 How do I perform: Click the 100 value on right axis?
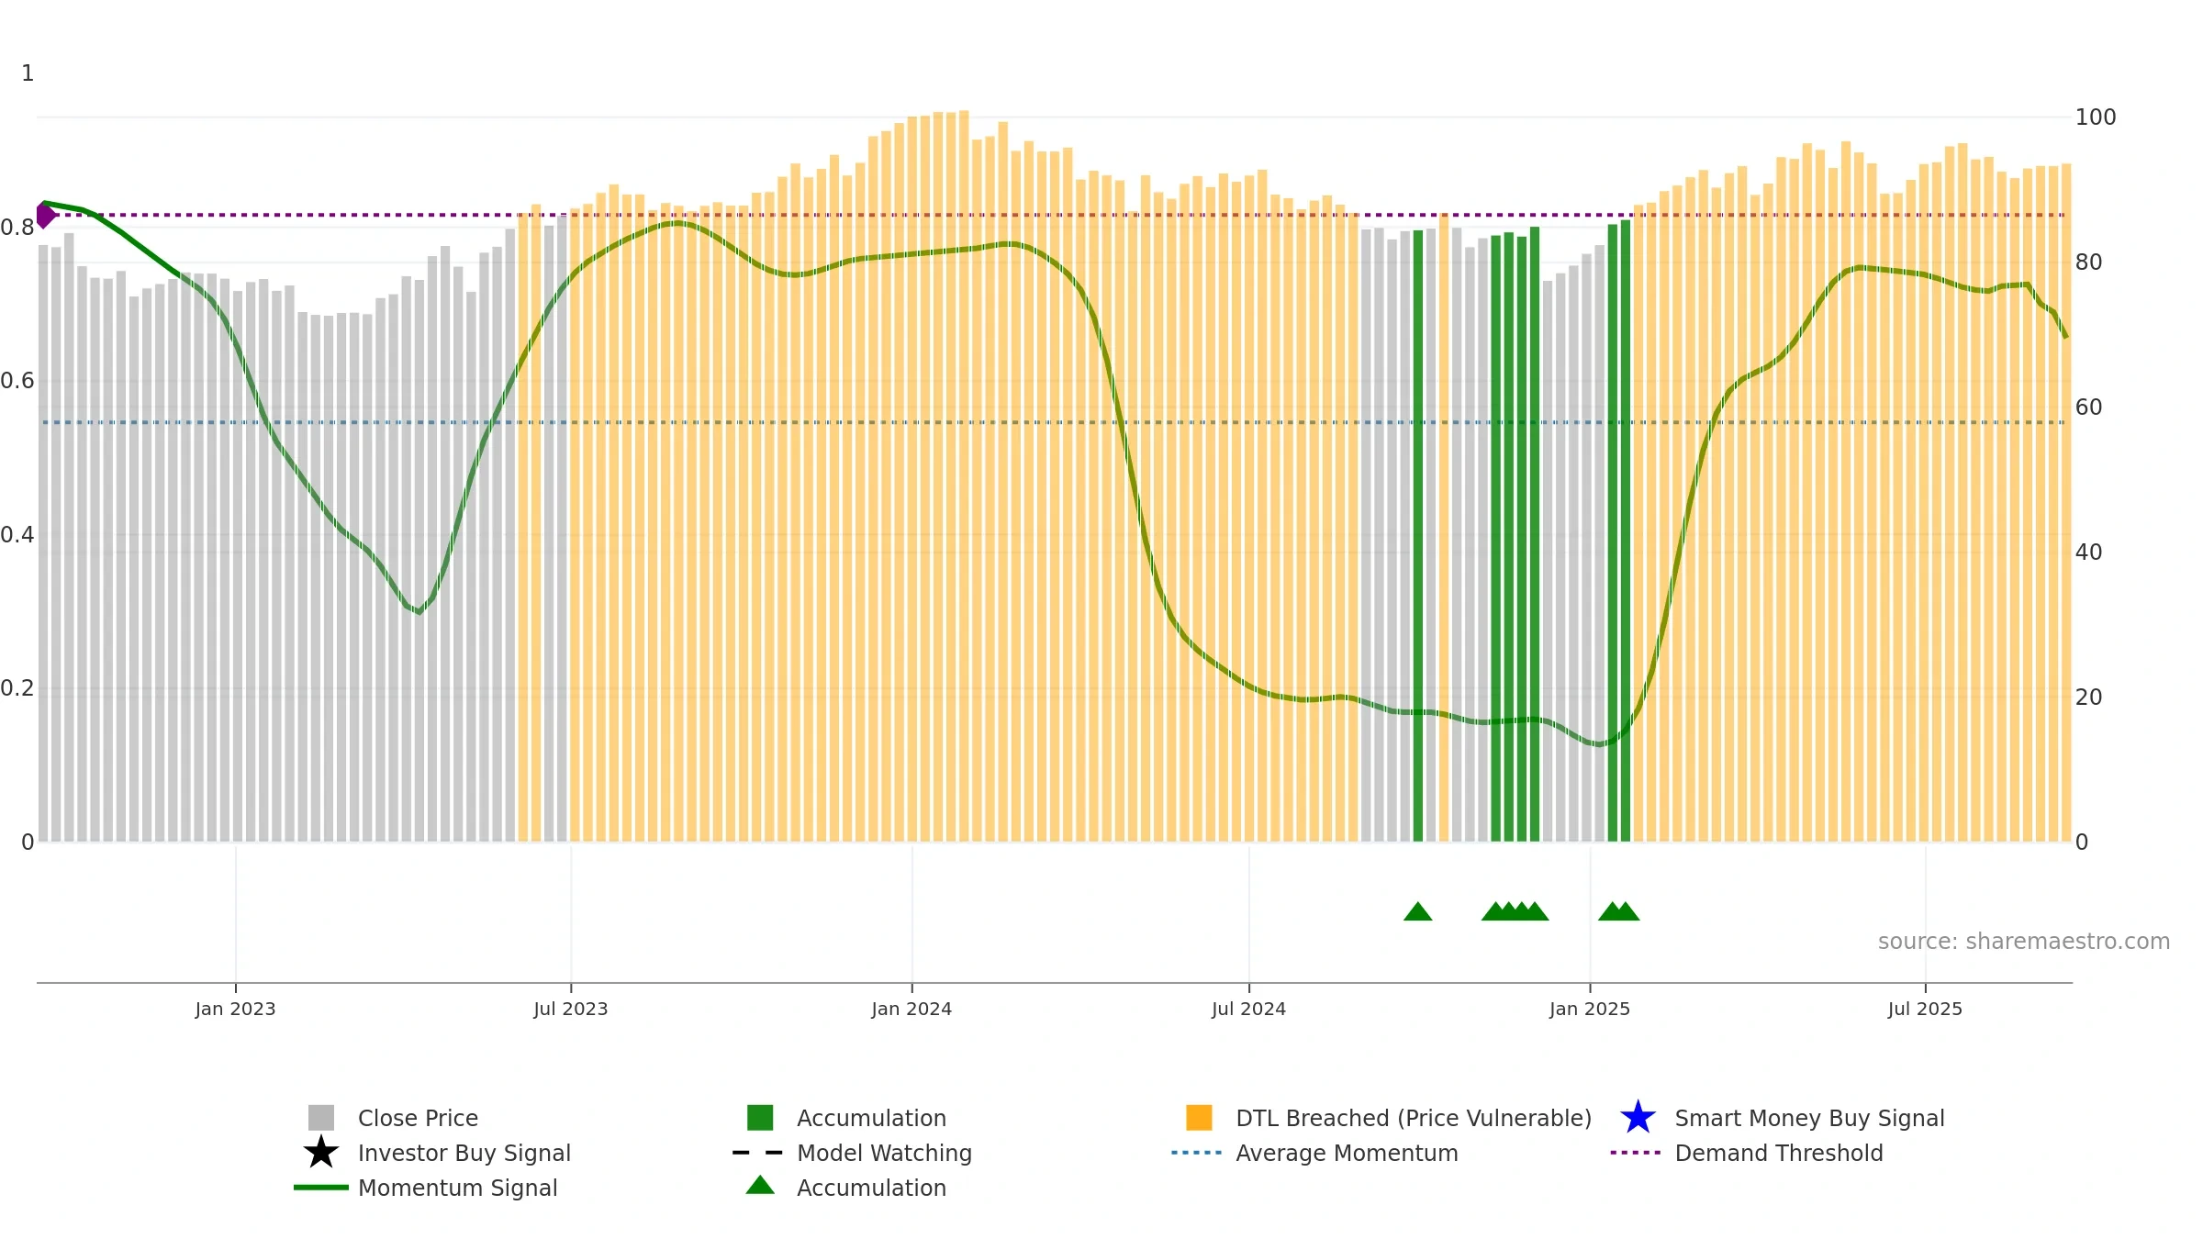coord(2096,117)
